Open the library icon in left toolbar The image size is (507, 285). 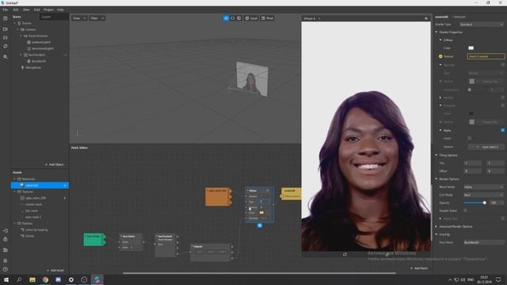click(x=6, y=250)
